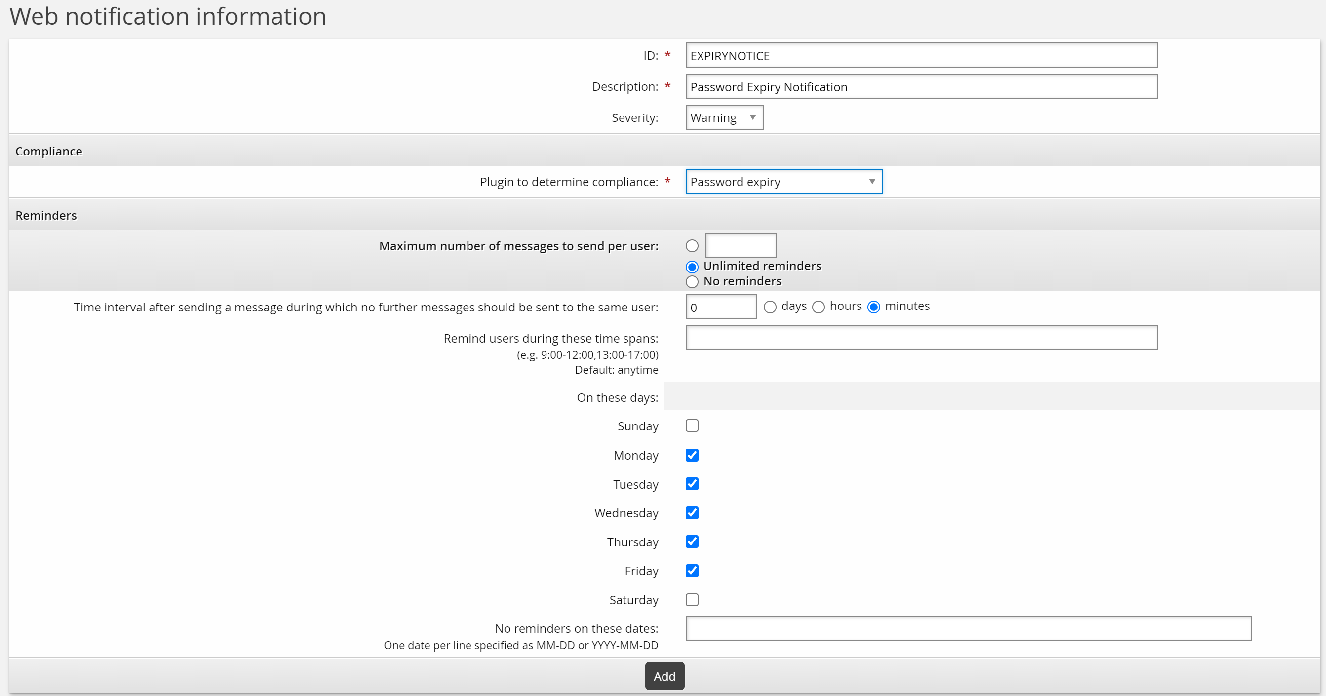Click the reminder time spans field

(x=921, y=338)
